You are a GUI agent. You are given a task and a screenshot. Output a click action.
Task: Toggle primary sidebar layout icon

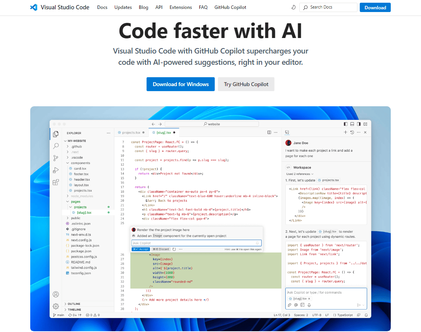(345, 124)
